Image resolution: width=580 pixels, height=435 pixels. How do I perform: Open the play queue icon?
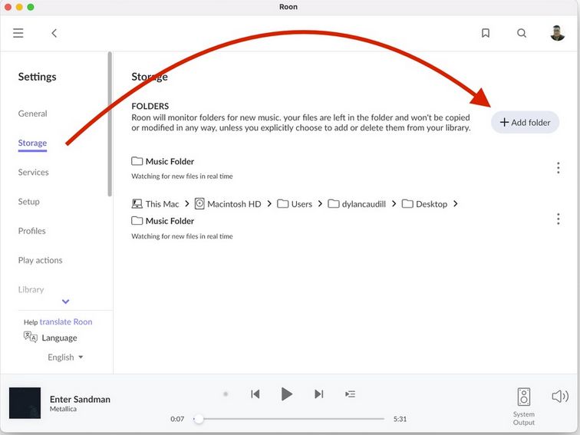[x=350, y=394]
